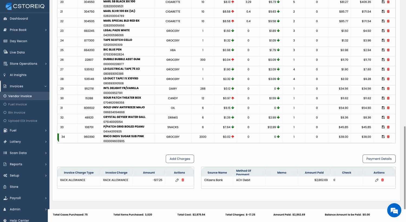Screen dimensions: 406x222
Task: Open Payment Details
Action: (379, 159)
